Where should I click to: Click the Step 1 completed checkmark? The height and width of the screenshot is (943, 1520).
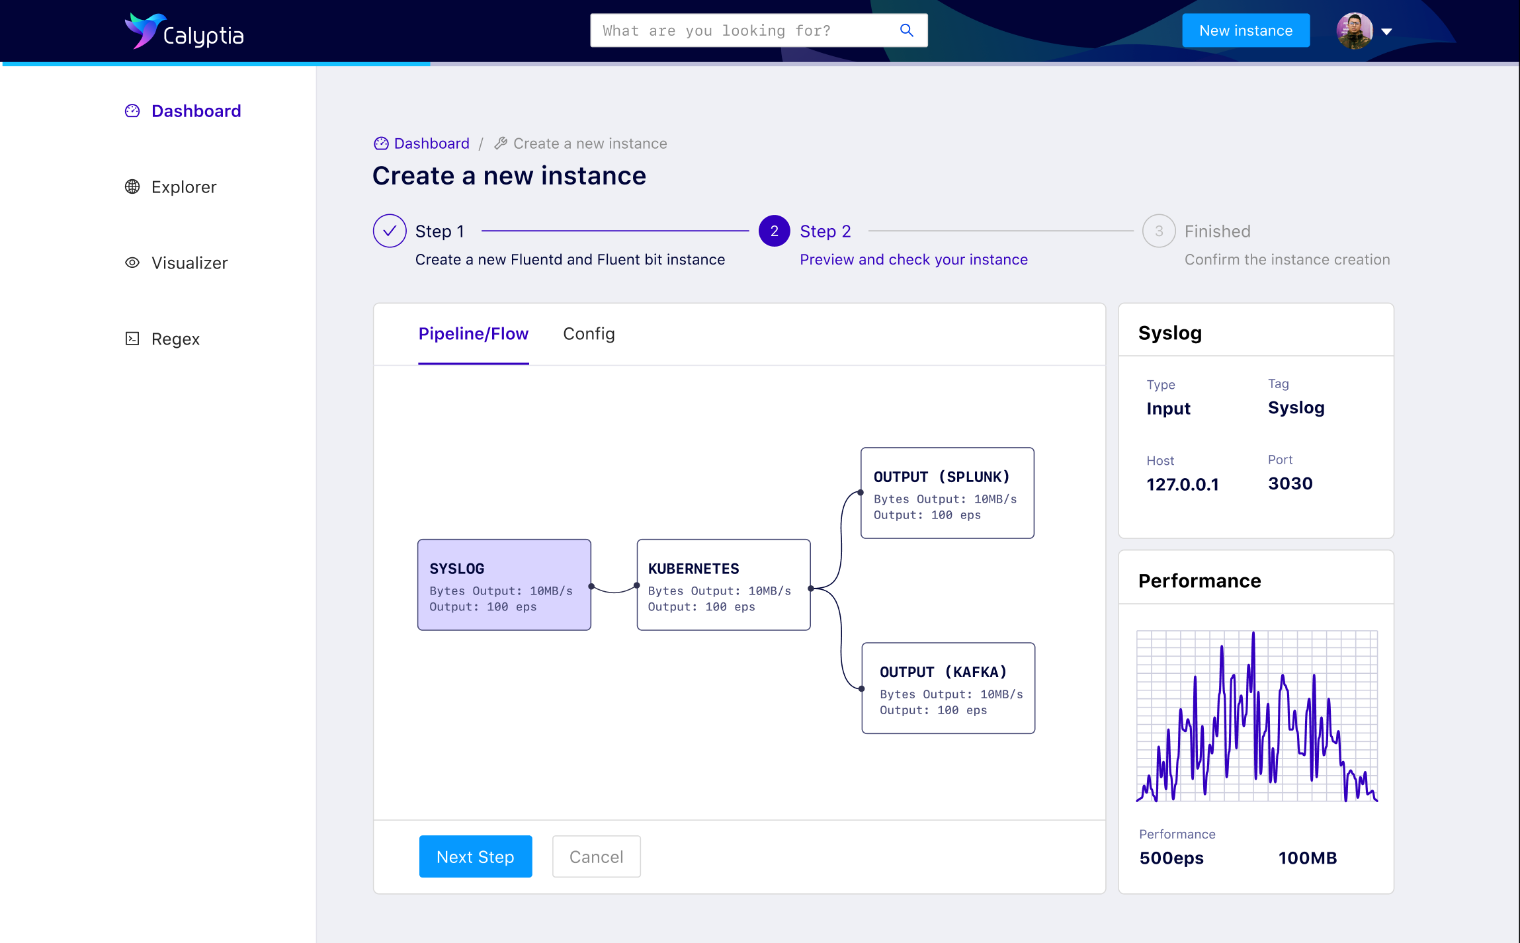coord(388,230)
